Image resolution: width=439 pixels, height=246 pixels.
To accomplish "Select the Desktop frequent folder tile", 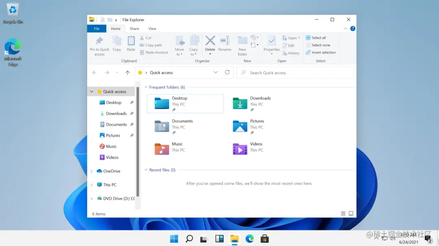I will (x=185, y=104).
